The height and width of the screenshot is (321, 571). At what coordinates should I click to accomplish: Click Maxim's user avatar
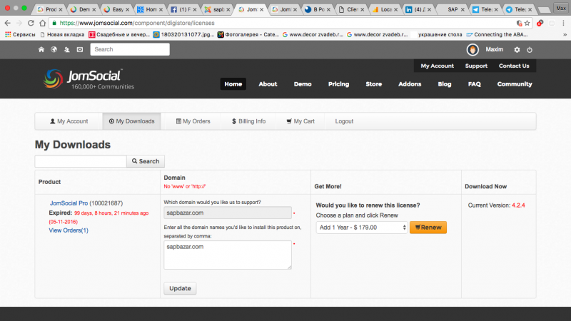click(x=473, y=49)
